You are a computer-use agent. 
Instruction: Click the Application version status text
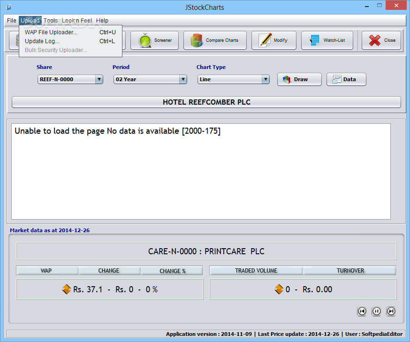(209, 334)
